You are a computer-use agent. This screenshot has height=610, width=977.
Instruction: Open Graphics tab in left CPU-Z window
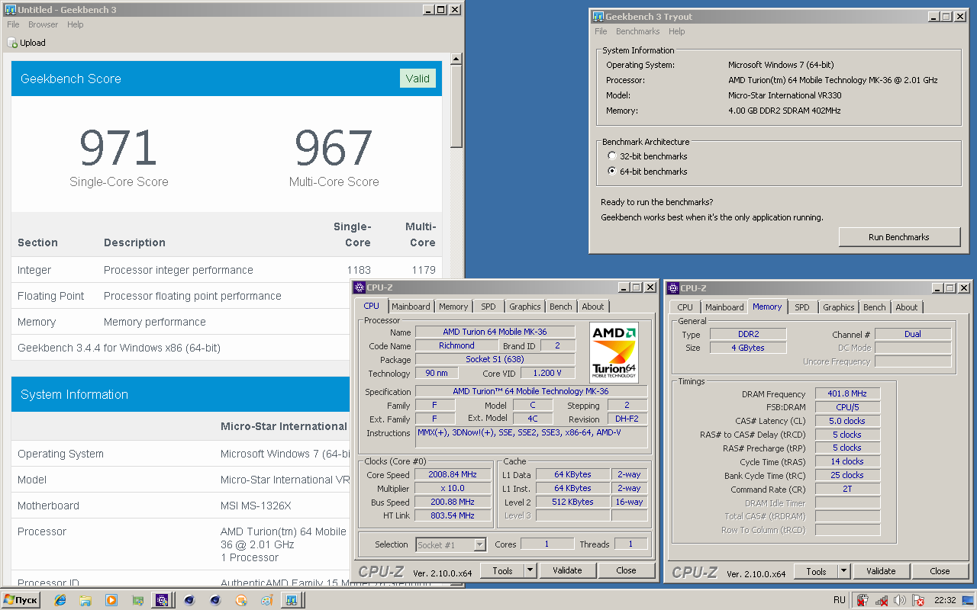[525, 307]
